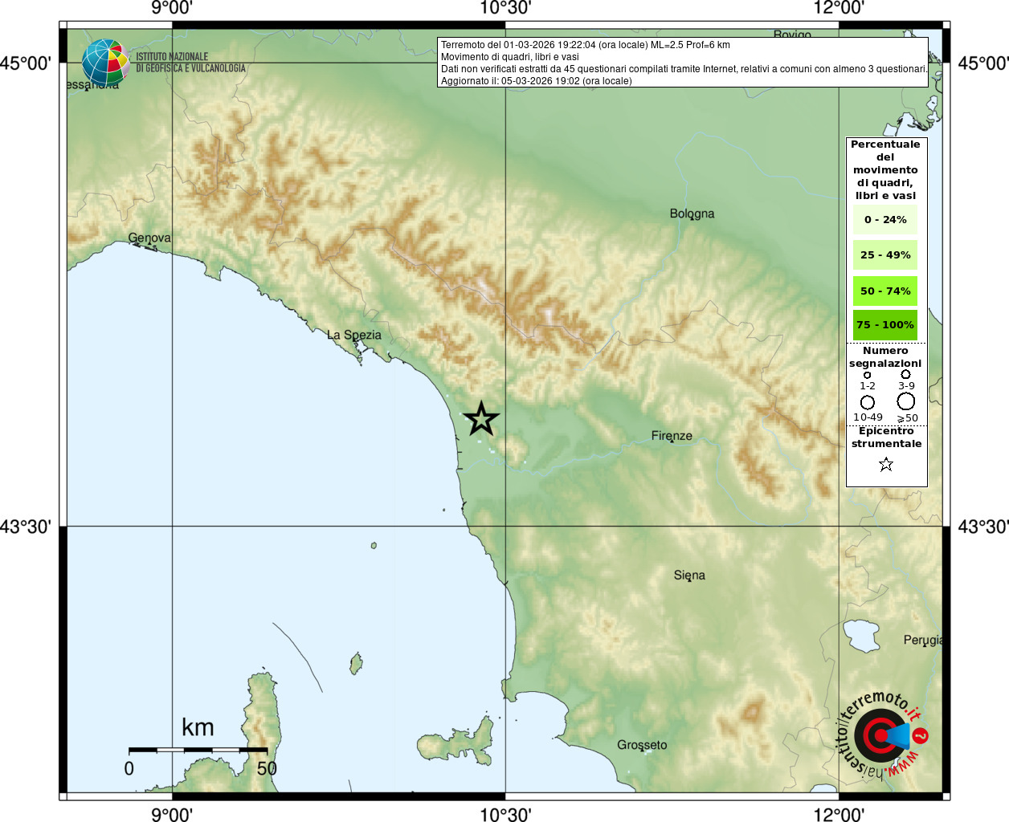1009x822 pixels.
Task: Click the 'Numero segnalazioni' legend heading
Action: coord(885,357)
